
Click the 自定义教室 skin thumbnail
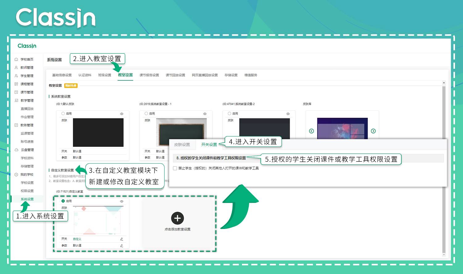(x=98, y=220)
